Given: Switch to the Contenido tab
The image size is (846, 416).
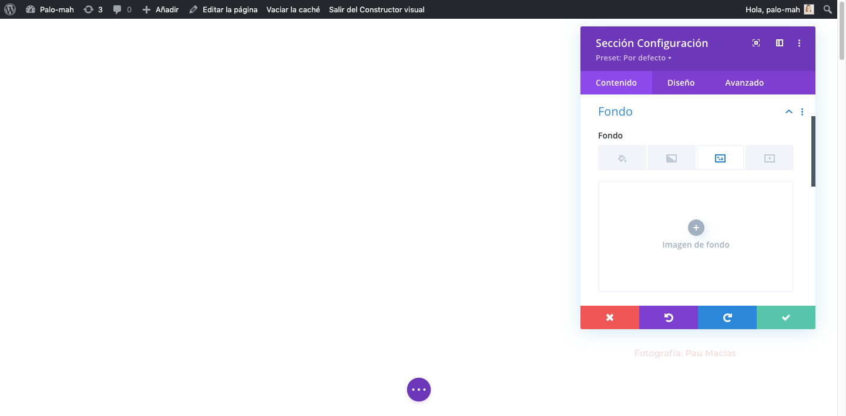Looking at the screenshot, I should (616, 83).
